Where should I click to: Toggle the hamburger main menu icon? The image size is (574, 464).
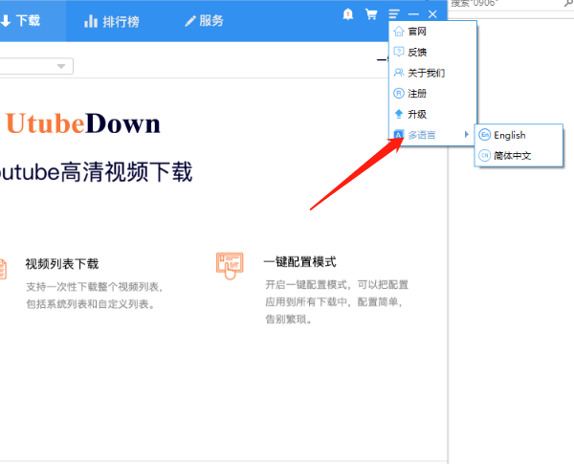394,14
